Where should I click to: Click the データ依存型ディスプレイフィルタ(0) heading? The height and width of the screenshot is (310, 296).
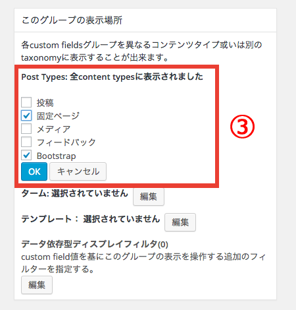95,244
